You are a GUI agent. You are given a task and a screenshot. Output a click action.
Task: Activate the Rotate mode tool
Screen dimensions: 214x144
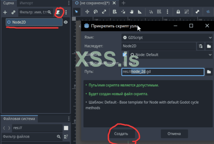coord(95,12)
